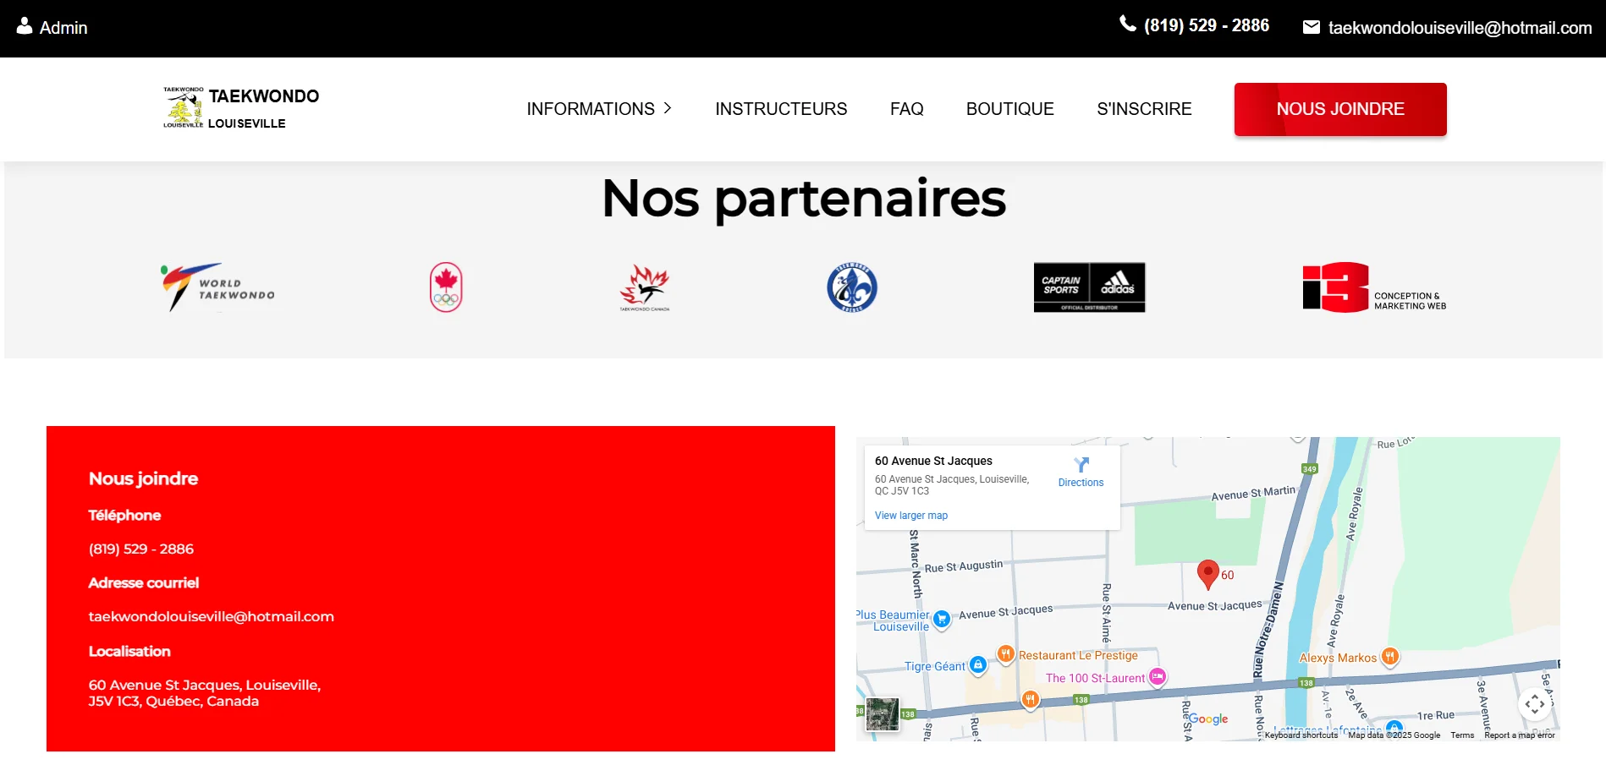
Task: Open the blue fleur-de-lis Quebec federation logo
Action: [852, 287]
